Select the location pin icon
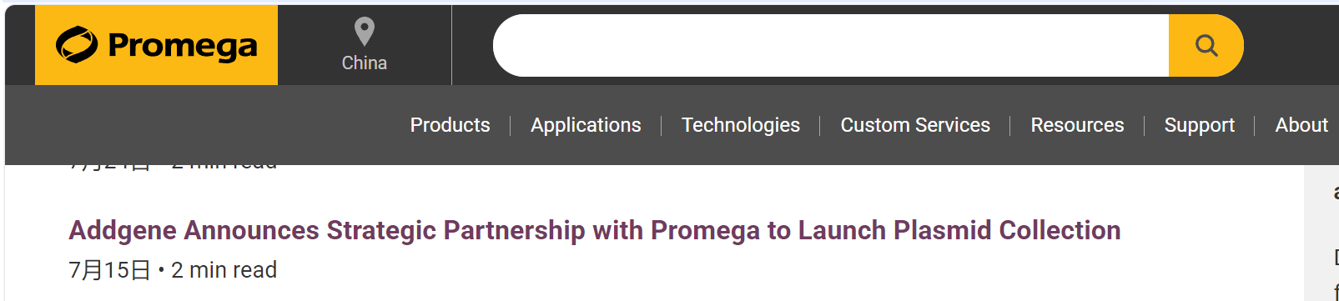 (365, 32)
